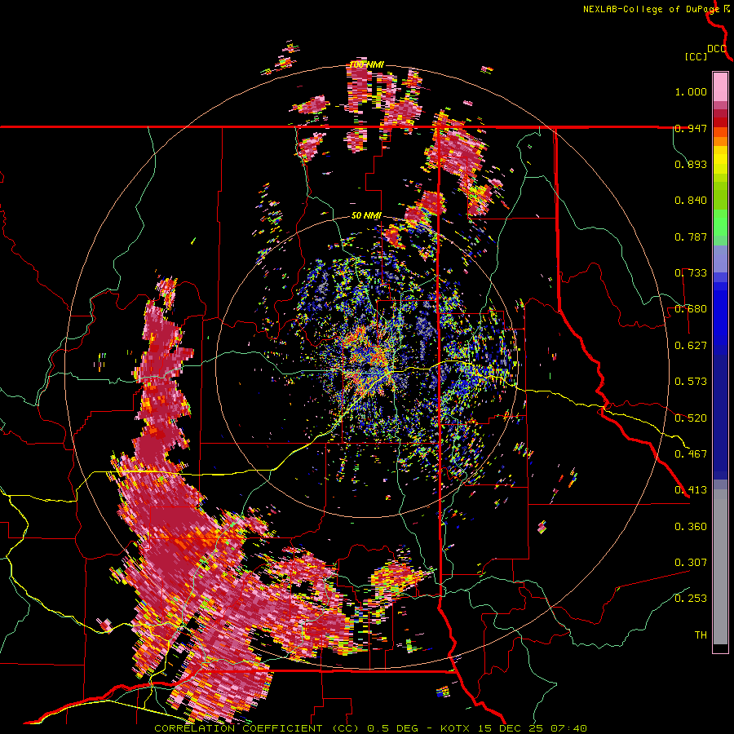
Task: Pick the bright green band on the scale
Action: [720, 223]
